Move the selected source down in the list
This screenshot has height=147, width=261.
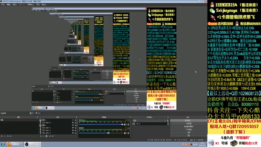click(53, 136)
